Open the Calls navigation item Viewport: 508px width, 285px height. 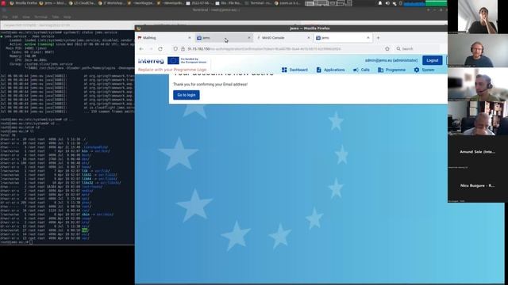coord(361,70)
